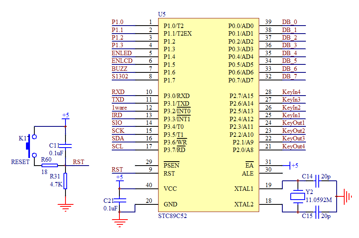Select the Y2 crystal oscillator symbol
359x238 pixels.
click(x=297, y=196)
